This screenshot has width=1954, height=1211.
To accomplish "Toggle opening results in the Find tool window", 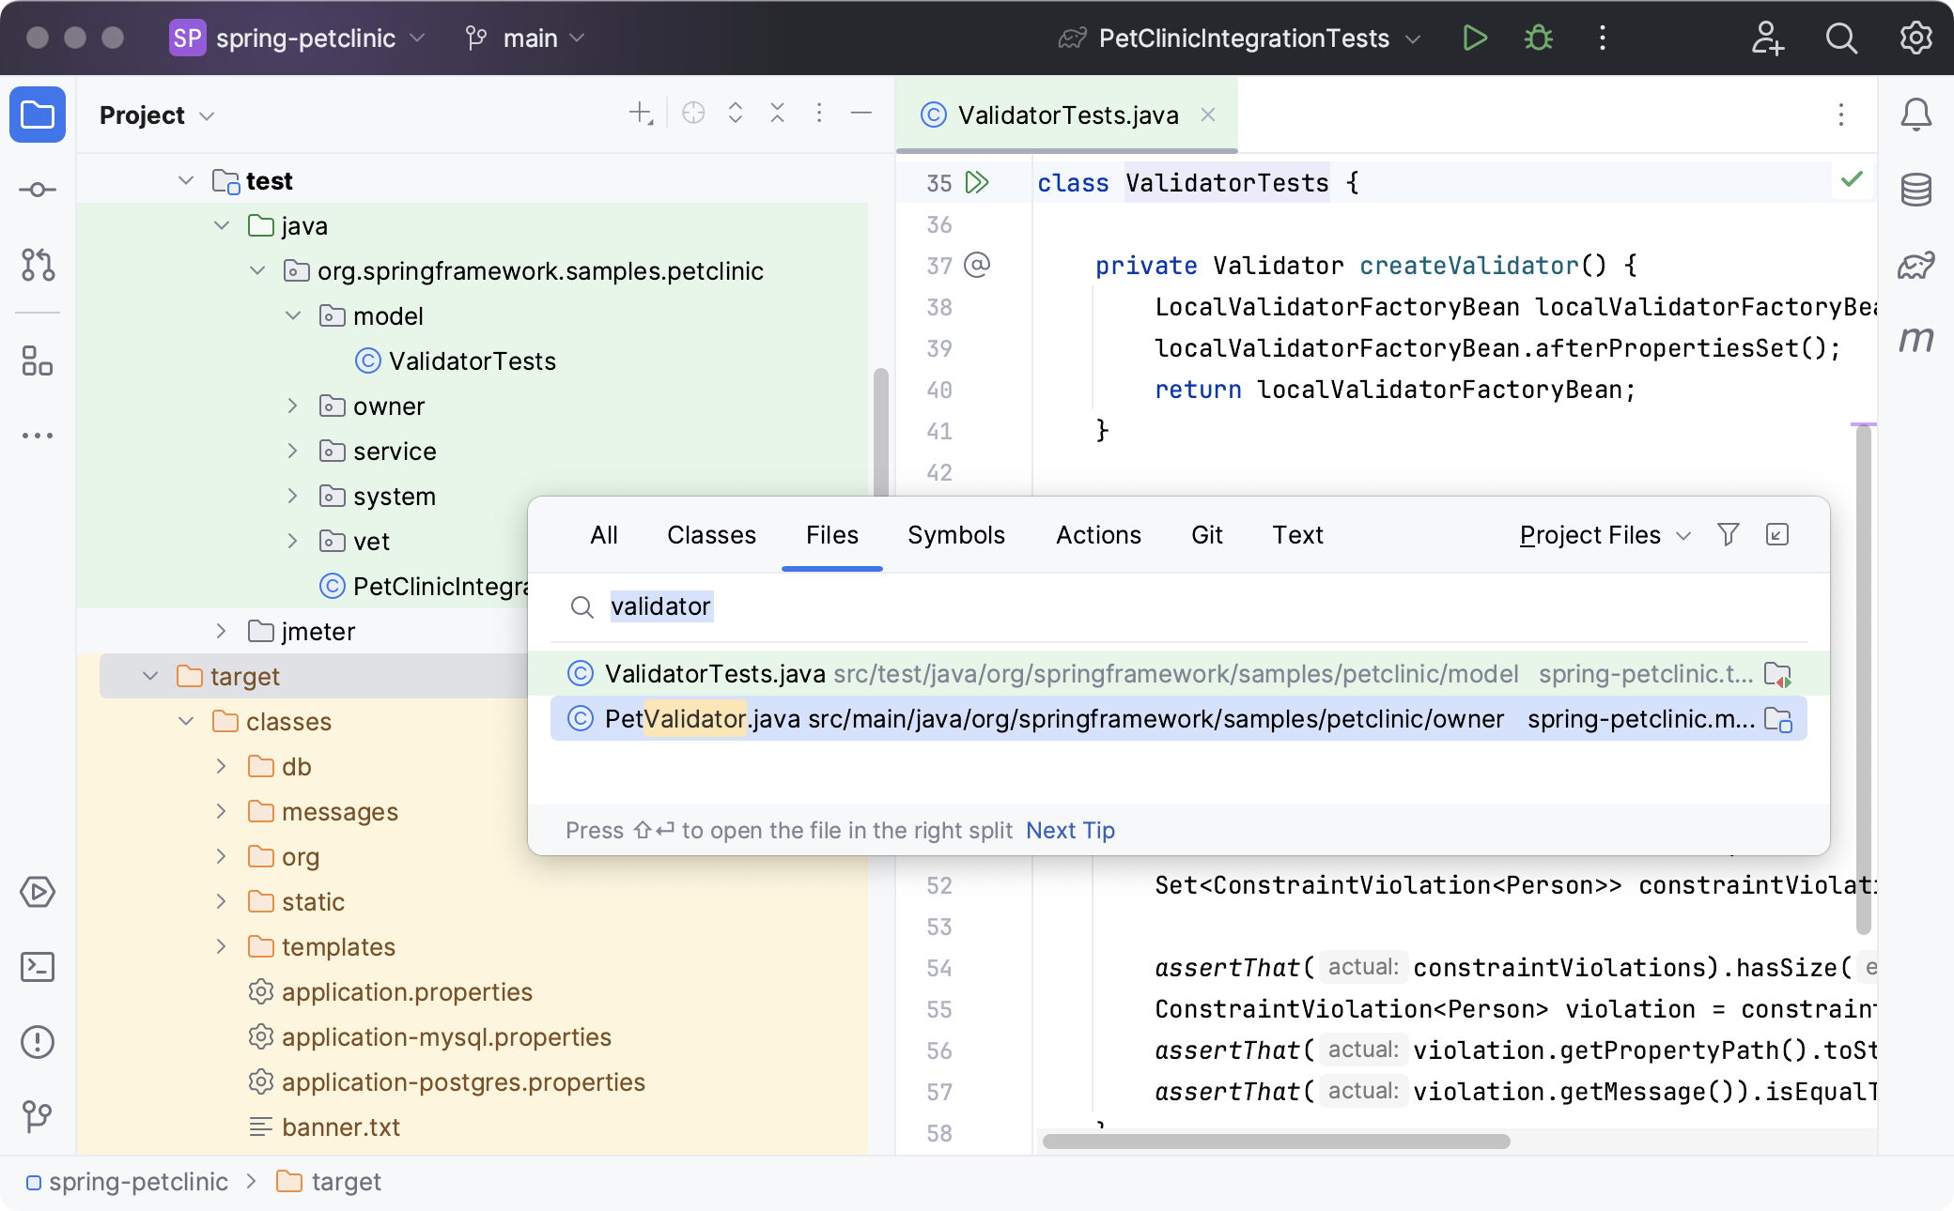I will click(x=1777, y=535).
